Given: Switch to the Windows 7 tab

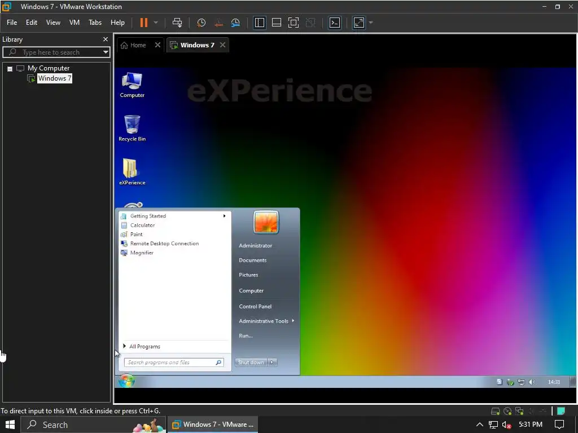Looking at the screenshot, I should 192,45.
